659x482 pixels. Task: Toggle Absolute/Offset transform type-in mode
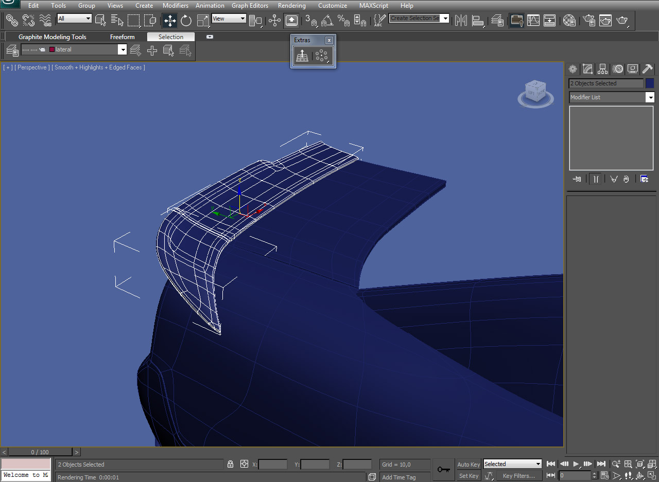tap(244, 464)
